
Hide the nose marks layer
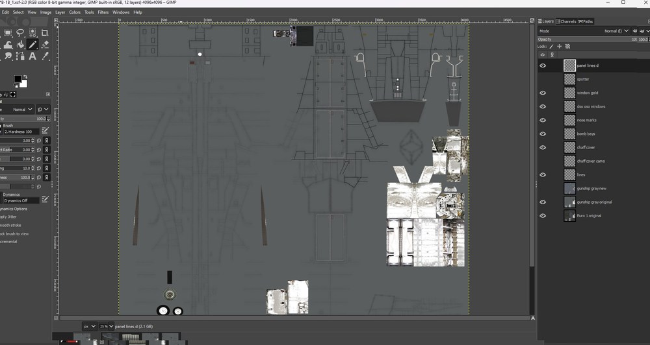click(x=543, y=120)
